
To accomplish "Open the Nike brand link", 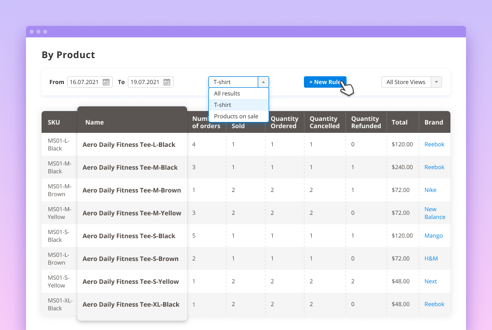I will [430, 190].
